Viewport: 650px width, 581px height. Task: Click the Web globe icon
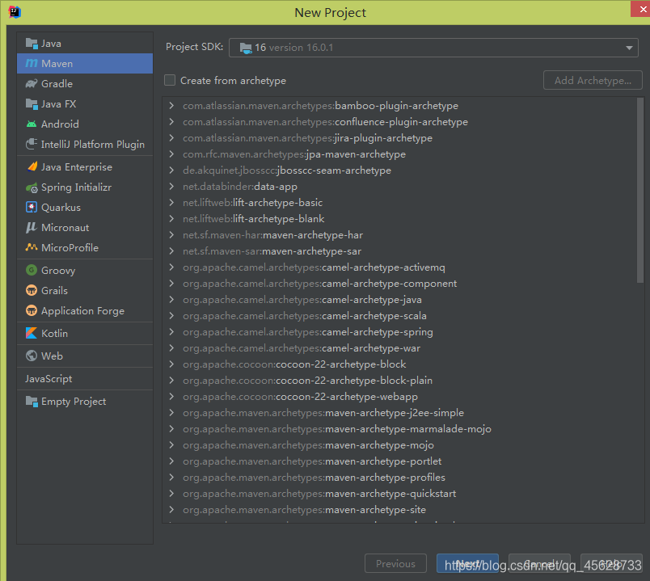pyautogui.click(x=32, y=356)
